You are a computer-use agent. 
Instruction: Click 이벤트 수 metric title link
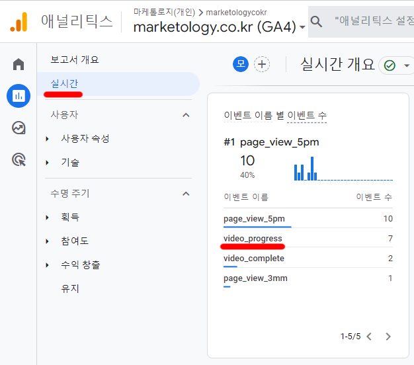[307, 115]
